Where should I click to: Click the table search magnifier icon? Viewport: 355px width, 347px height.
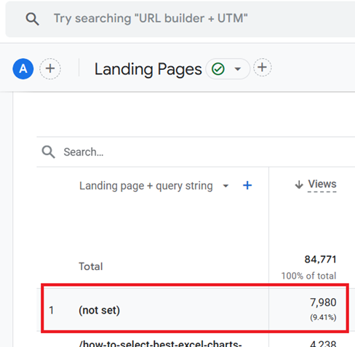point(48,152)
